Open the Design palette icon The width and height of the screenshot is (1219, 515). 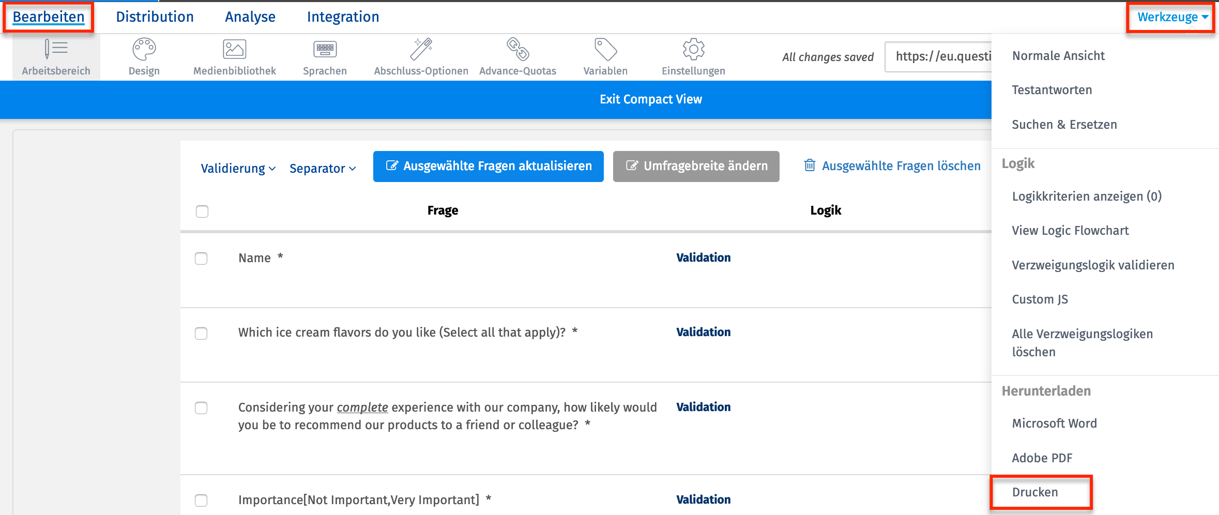(x=144, y=50)
